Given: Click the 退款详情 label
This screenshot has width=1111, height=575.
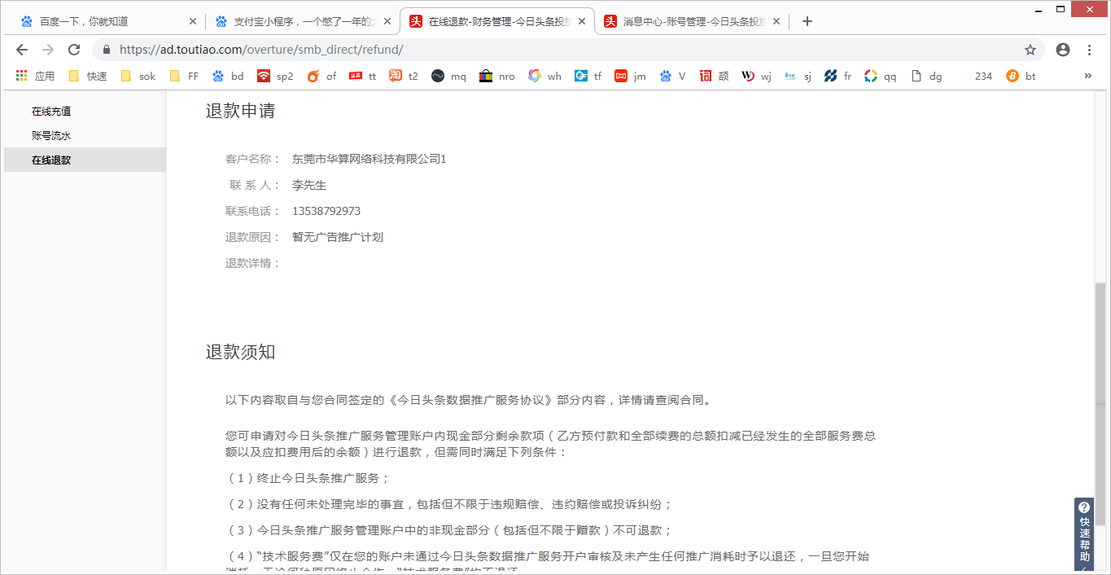Looking at the screenshot, I should [x=252, y=263].
